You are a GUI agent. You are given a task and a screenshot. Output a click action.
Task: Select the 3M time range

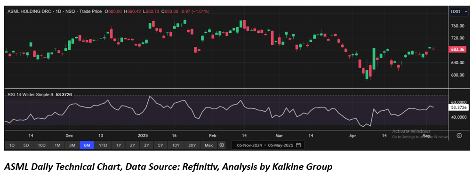click(x=72, y=145)
